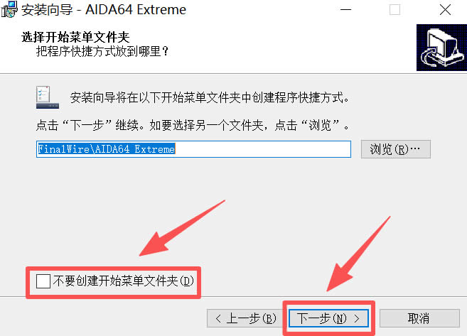This screenshot has height=336, width=467.
Task: Click the FinalWire\AIDA64 Extreme folder field
Action: click(193, 149)
